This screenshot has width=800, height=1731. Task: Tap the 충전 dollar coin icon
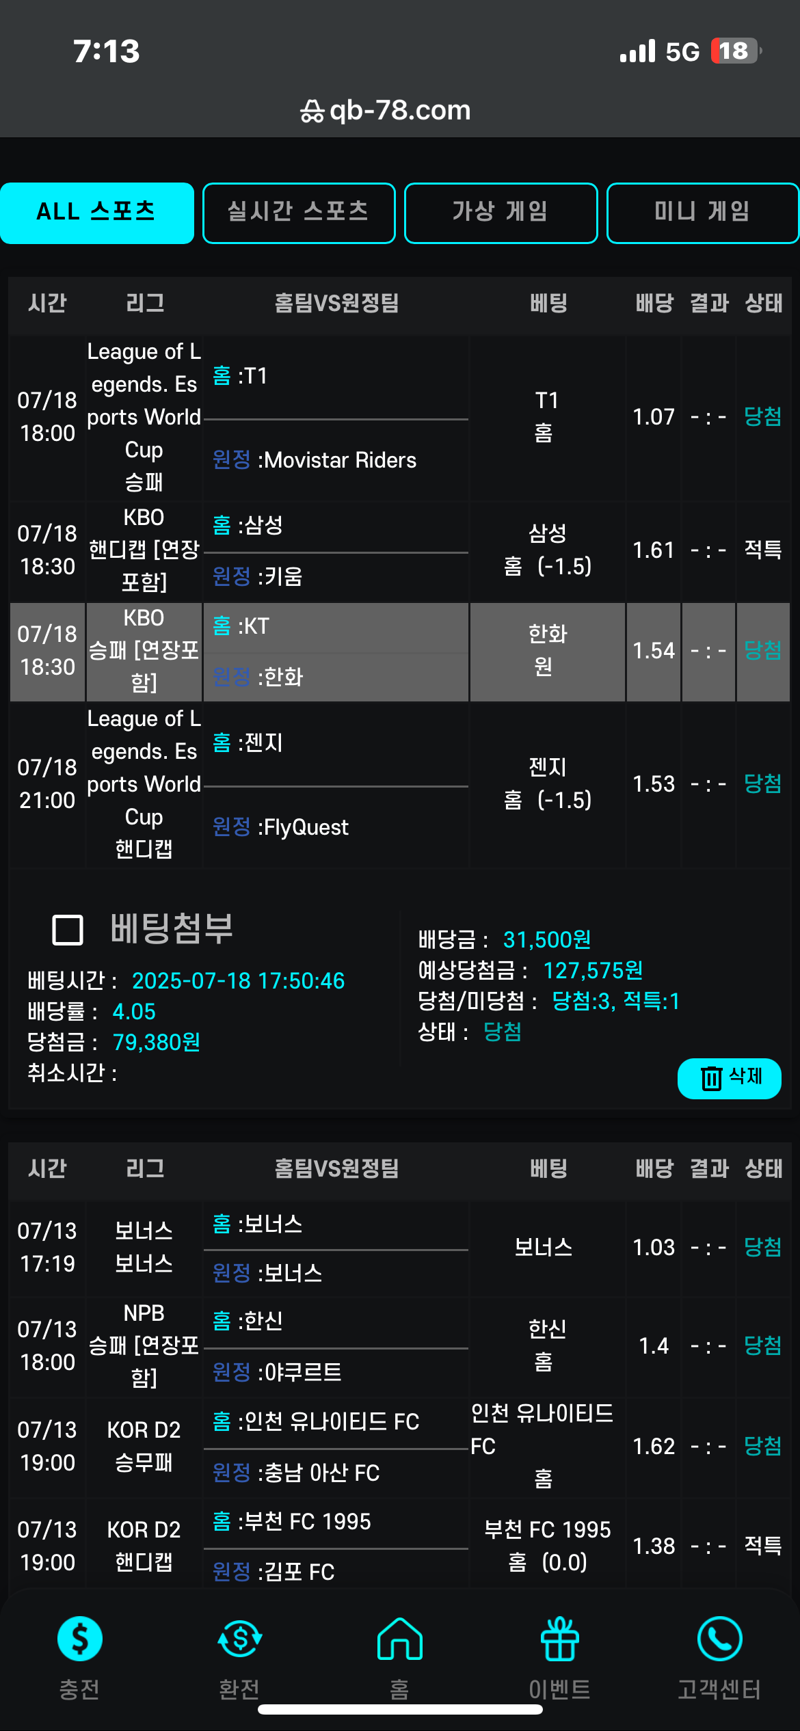(79, 1639)
